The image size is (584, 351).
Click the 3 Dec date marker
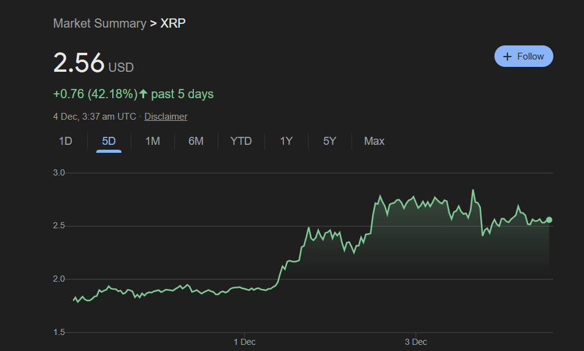pos(415,342)
